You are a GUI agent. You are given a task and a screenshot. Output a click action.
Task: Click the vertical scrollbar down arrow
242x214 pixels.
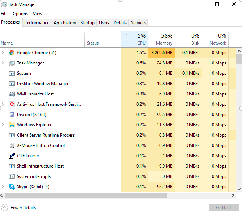click(x=239, y=189)
